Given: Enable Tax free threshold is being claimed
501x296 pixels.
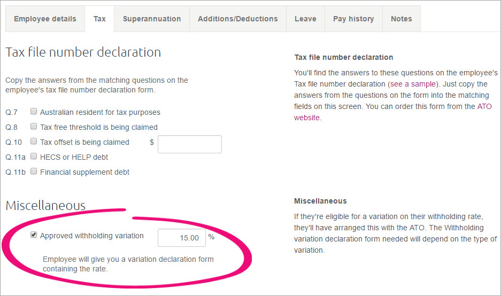Looking at the screenshot, I should coord(34,127).
